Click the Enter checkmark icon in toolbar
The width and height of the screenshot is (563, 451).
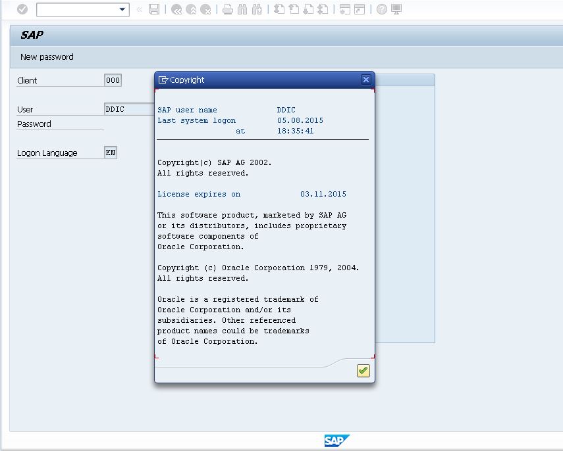click(x=22, y=9)
